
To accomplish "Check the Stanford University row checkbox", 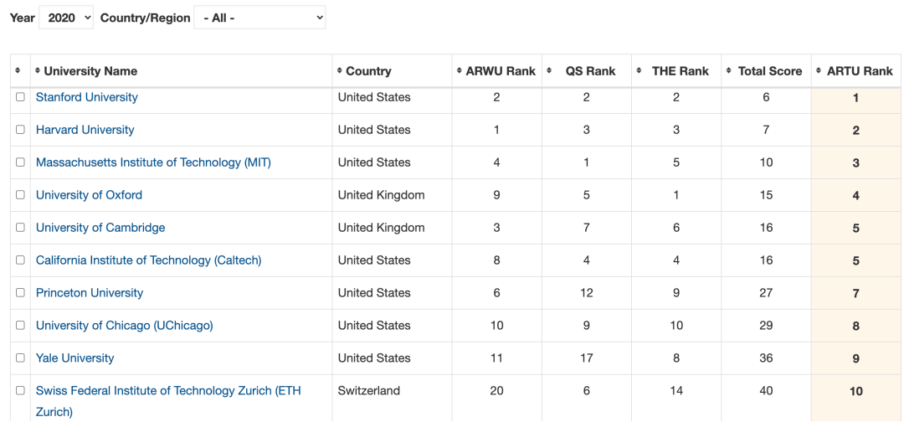I will coord(20,97).
